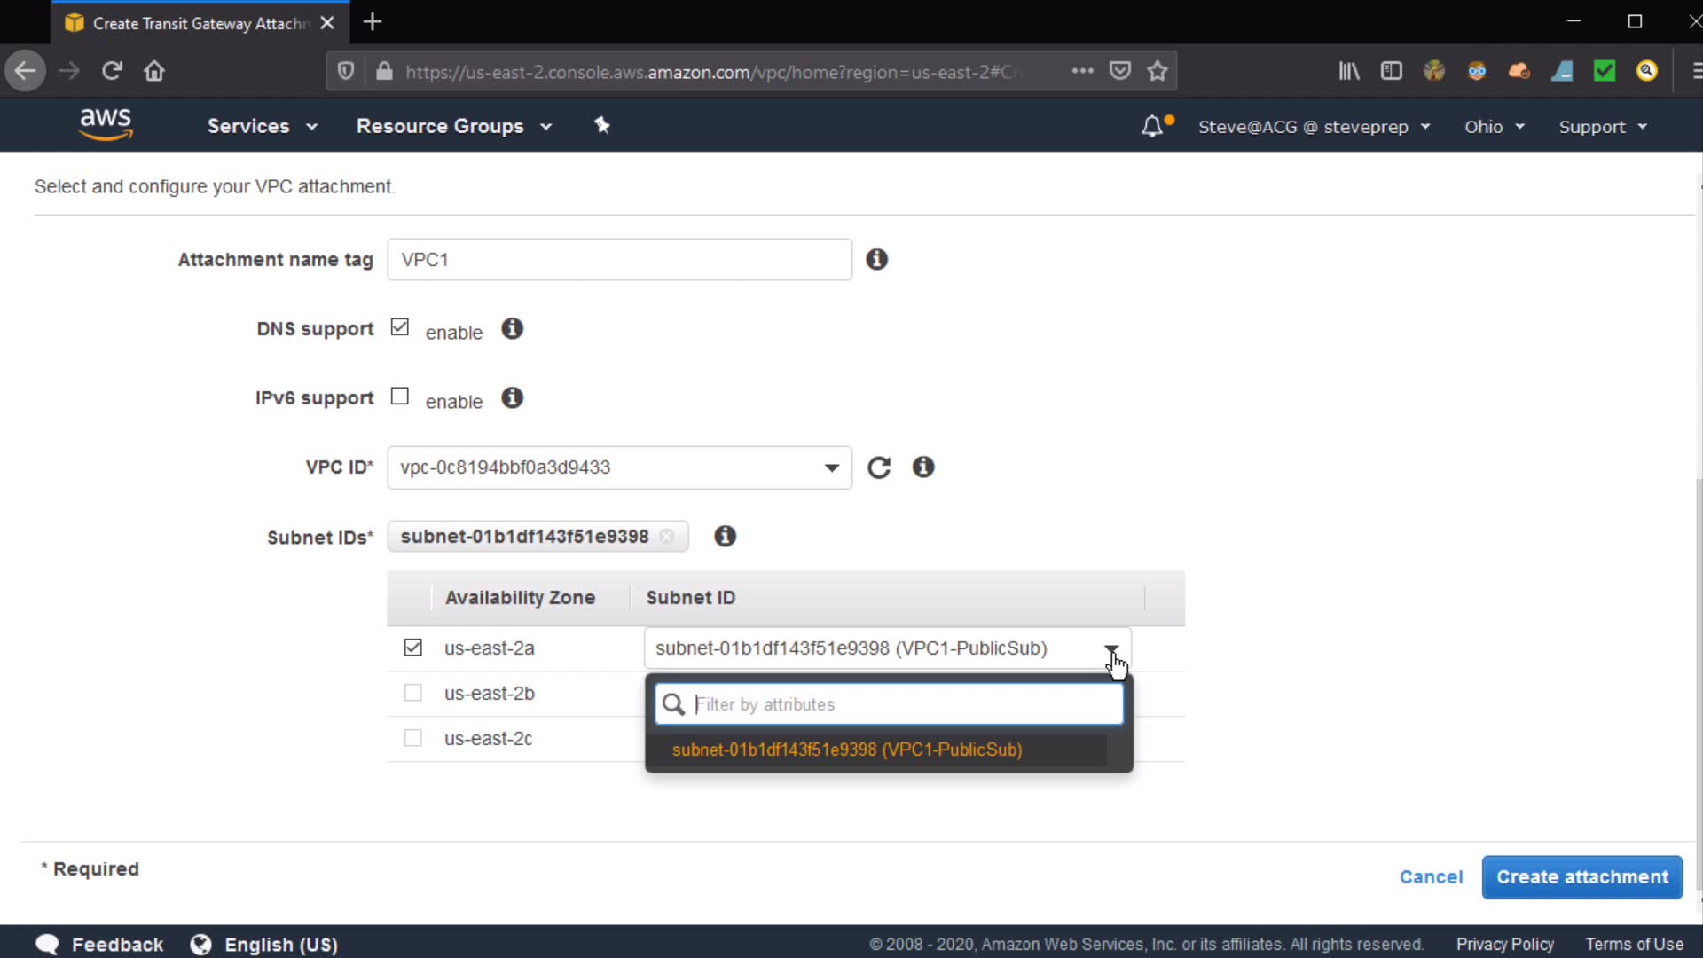Open the Steve@ACG account dropdown

1314,127
